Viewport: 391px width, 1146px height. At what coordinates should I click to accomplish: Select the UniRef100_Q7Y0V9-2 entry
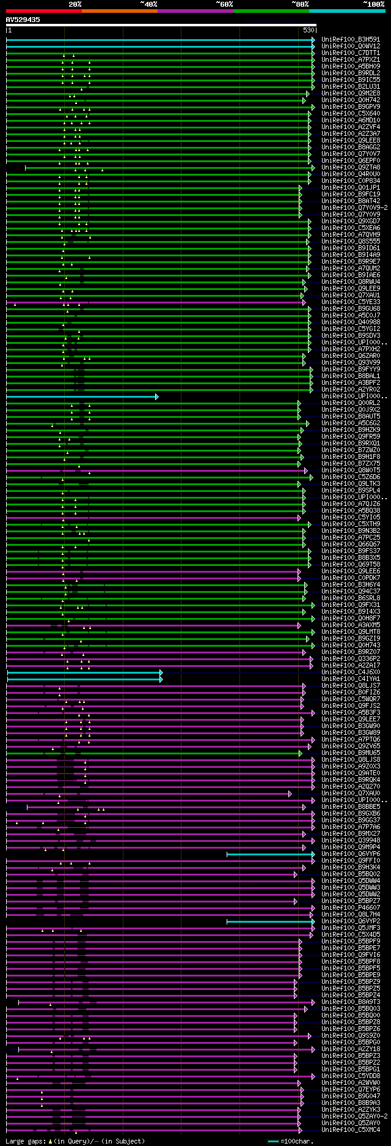click(354, 208)
